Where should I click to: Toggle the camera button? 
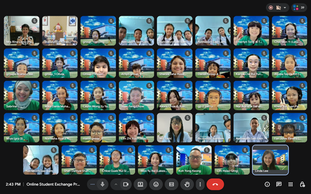pyautogui.click(x=126, y=184)
